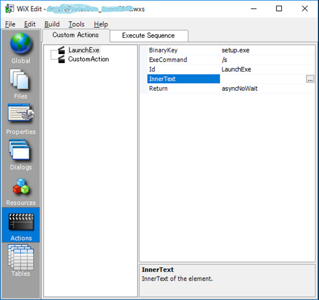Open the Files section icon
Screen dimensions: 319x300
(20, 79)
